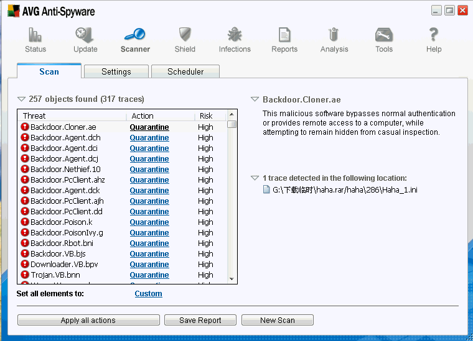Image resolution: width=473 pixels, height=341 pixels.
Task: Collapse the trace detected location section
Action: [x=255, y=178]
